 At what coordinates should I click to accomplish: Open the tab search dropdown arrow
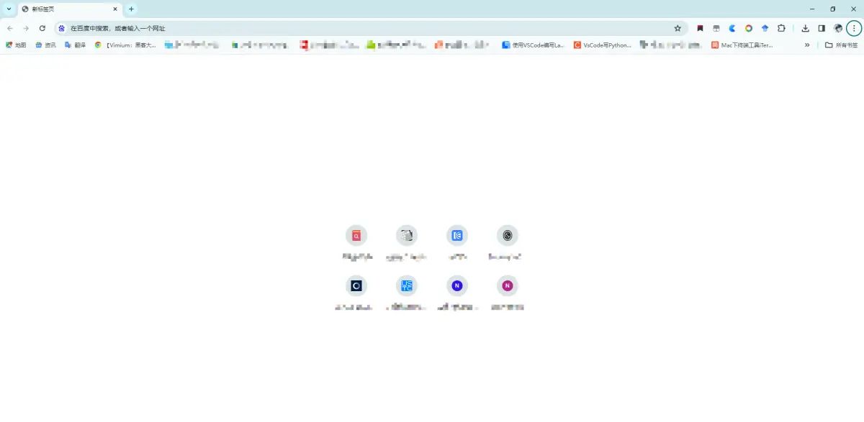(9, 9)
